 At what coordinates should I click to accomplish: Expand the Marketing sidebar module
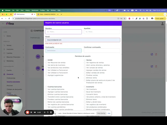click(13, 61)
